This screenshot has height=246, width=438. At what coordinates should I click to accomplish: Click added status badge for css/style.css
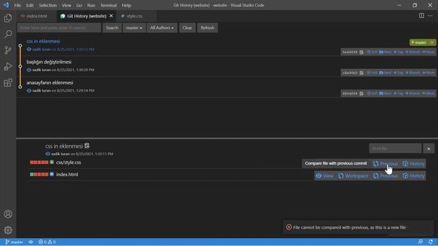52,162
